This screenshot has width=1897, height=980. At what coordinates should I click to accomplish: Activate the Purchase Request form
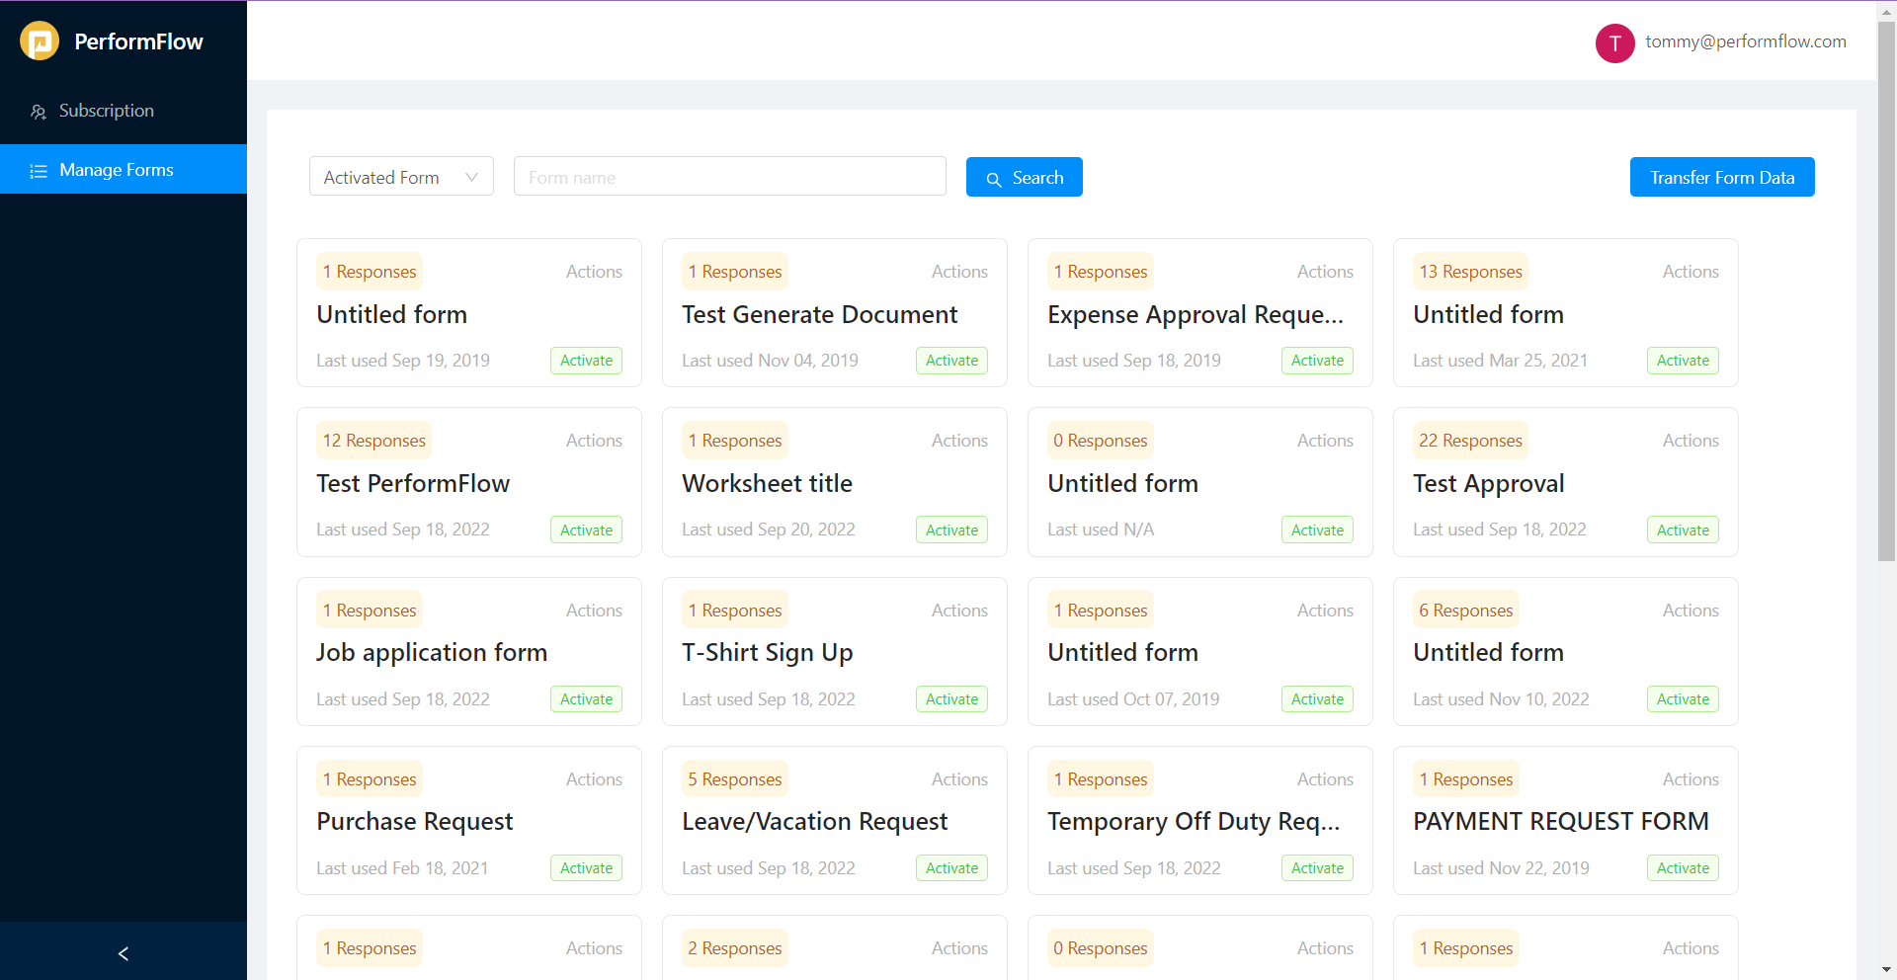585,867
